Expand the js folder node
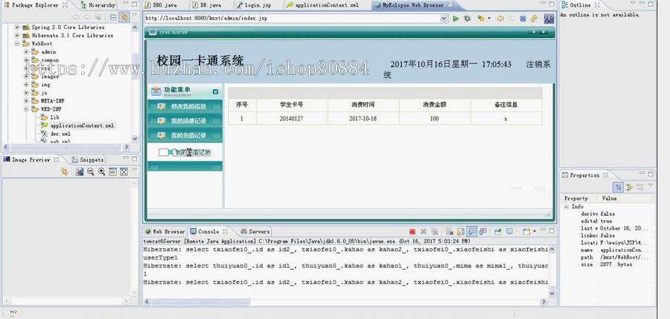The height and width of the screenshot is (319, 670). click(26, 93)
